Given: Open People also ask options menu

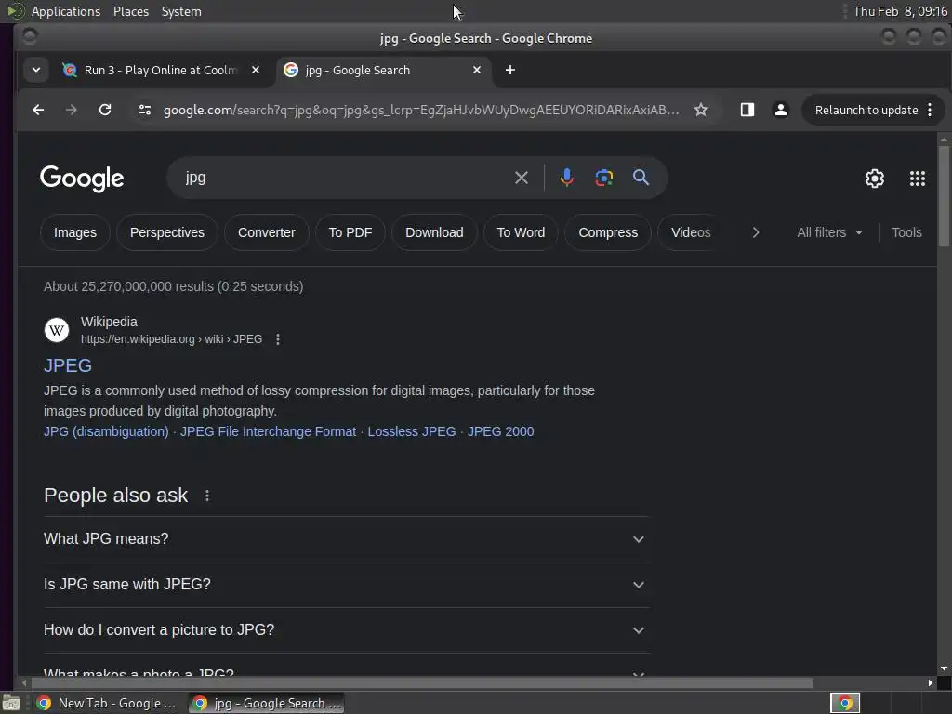Looking at the screenshot, I should point(207,496).
